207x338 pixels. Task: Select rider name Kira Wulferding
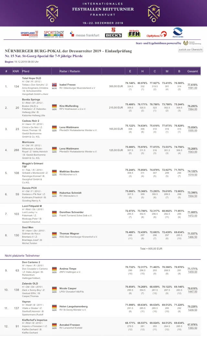pyautogui.click(x=69, y=106)
